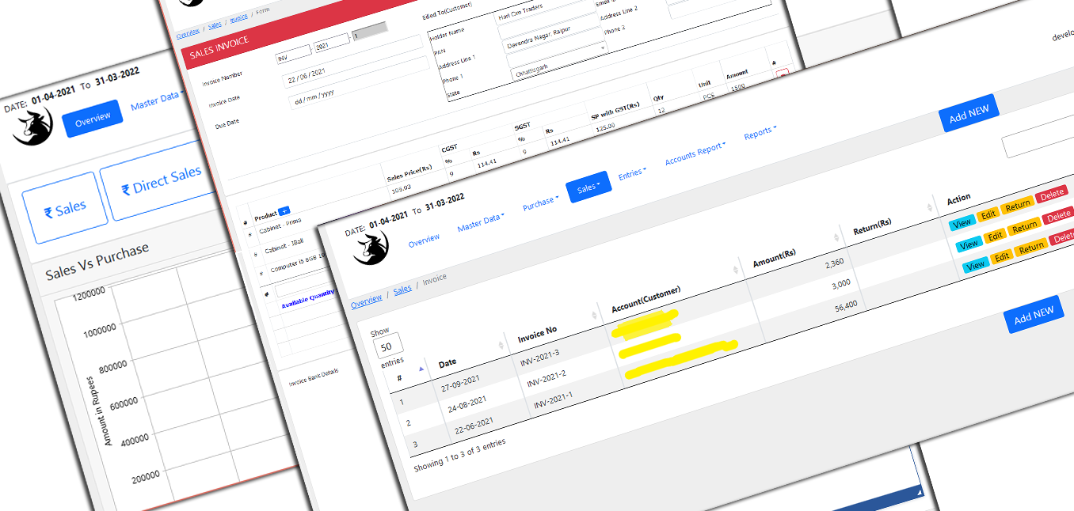The height and width of the screenshot is (511, 1074).
Task: Click View for invoice INV-2021-3
Action: pos(962,223)
